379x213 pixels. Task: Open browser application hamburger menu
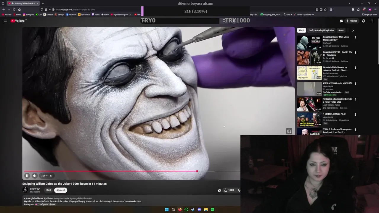pyautogui.click(x=375, y=9)
